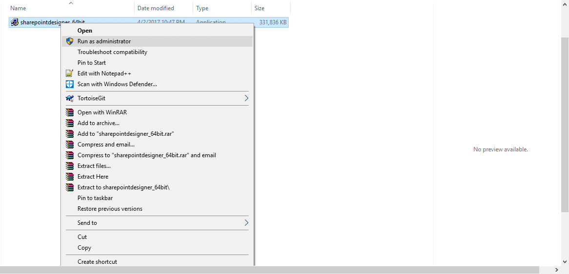
Task: Click the sharepointdesigner_64bit file icon
Action: coord(15,22)
